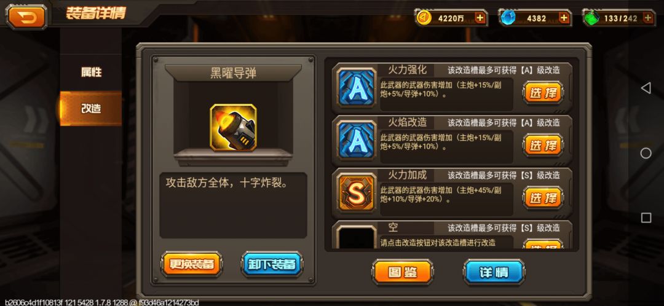Add more gold with the plus button
Viewport: 664px width, 306px height.
(x=480, y=18)
